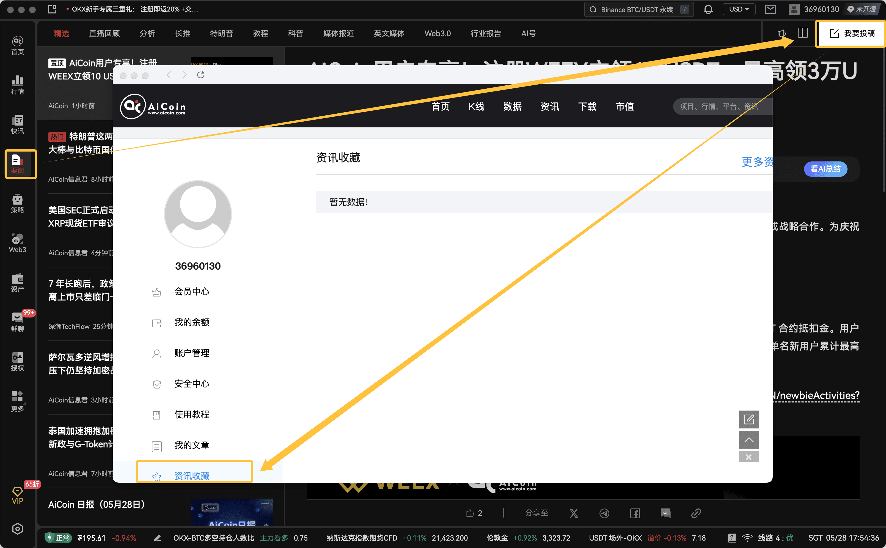886x548 pixels.
Task: Click the Binance BTC/USDT search box
Action: pyautogui.click(x=639, y=9)
